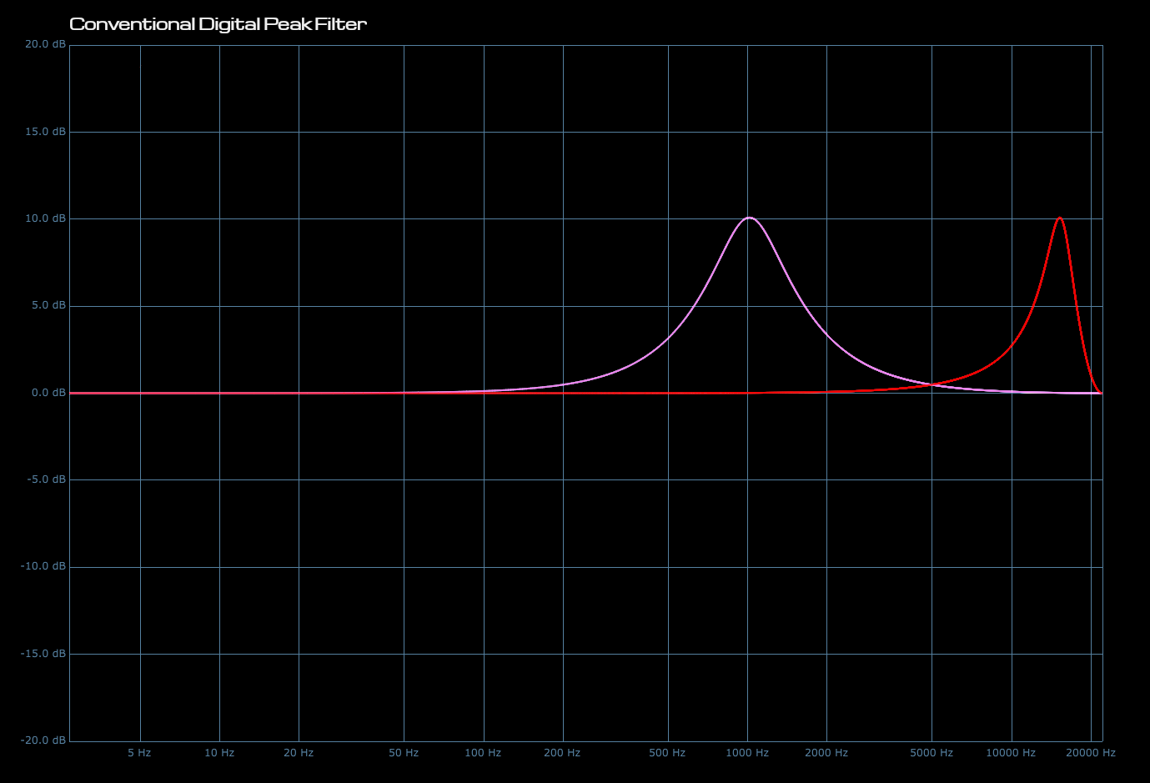Click the pink filter curve's peak near 1000 Hz

pyautogui.click(x=748, y=217)
